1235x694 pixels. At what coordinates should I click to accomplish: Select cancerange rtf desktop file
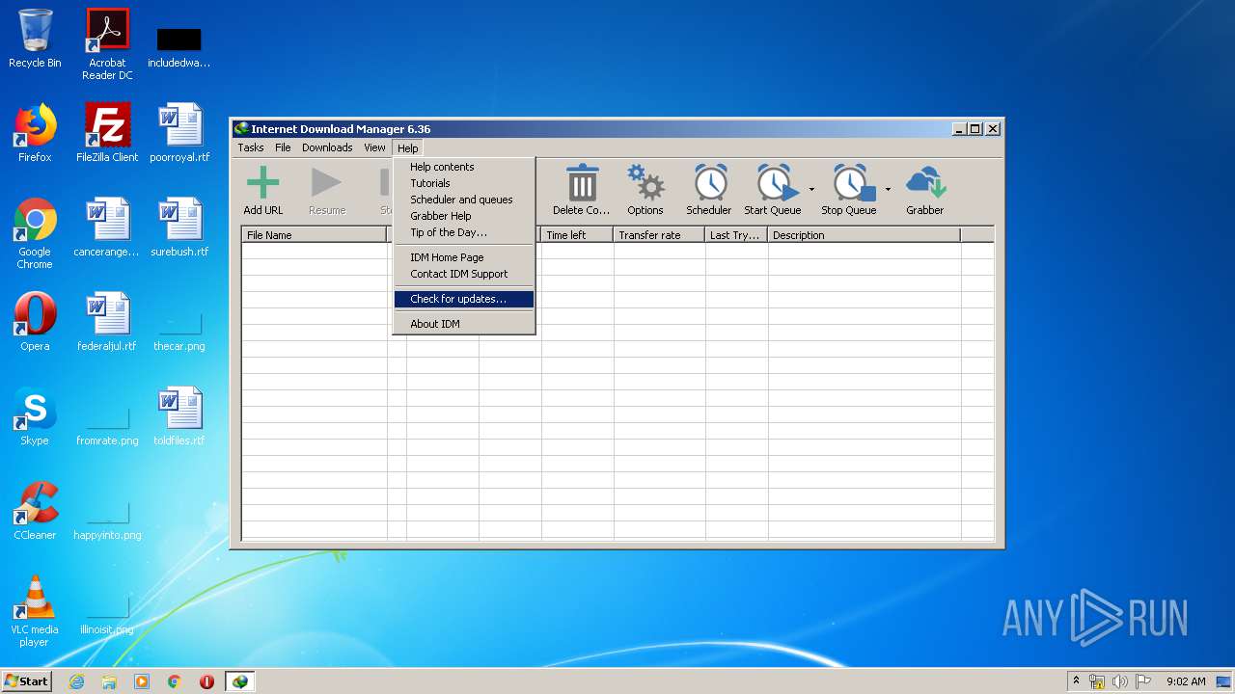[x=107, y=227]
